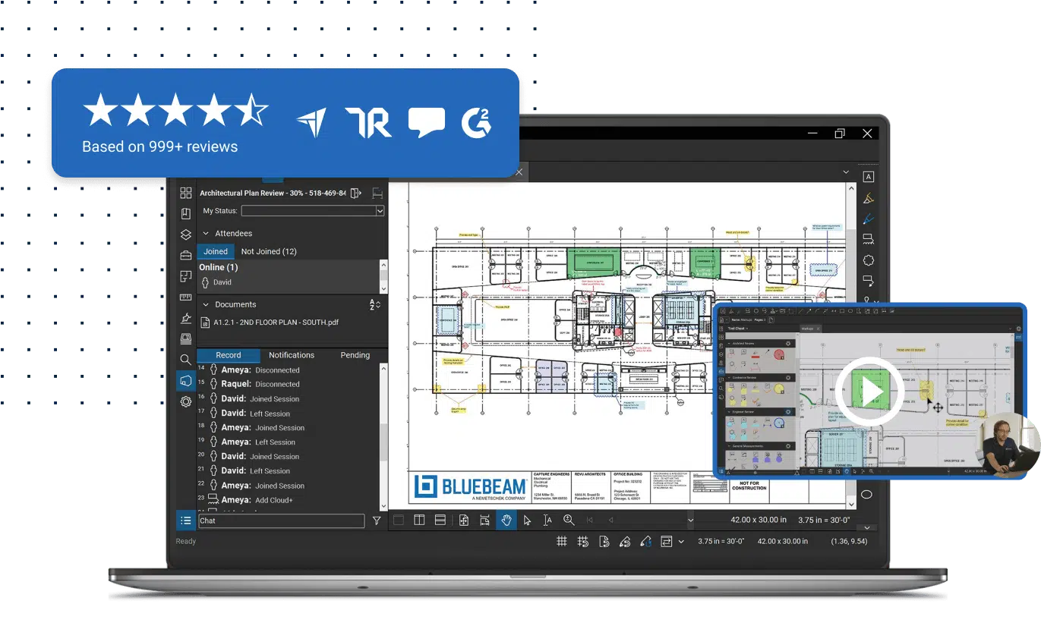The image size is (1041, 626).
Task: Click the icon right of leave session
Action: point(377,193)
